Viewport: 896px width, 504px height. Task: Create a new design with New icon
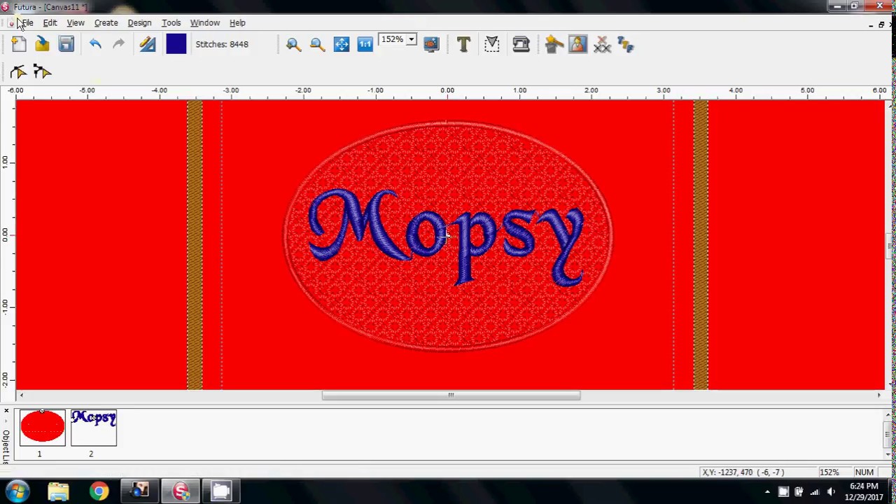pyautogui.click(x=19, y=45)
